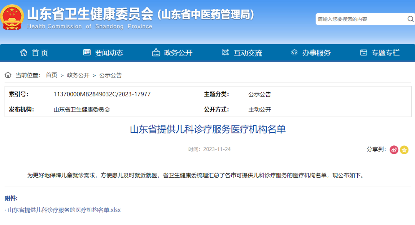Share to Weibo via red icon
415x225 pixels.
coord(394,150)
